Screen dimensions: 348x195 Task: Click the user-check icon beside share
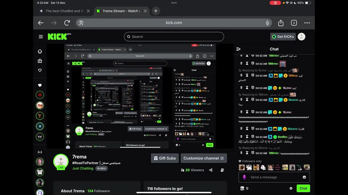pos(222,170)
